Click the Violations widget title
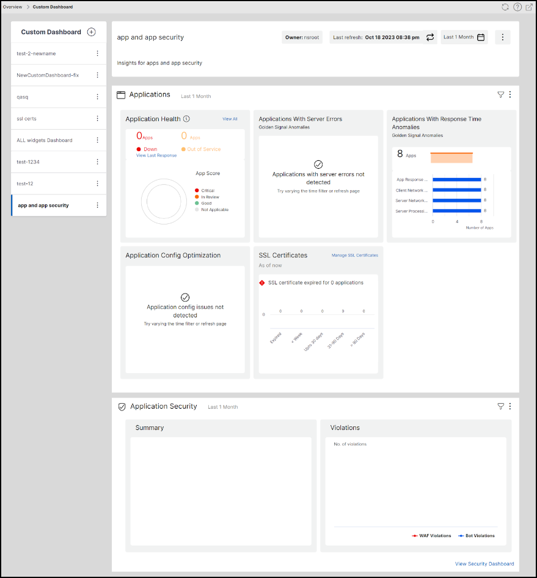537x578 pixels. [345, 428]
